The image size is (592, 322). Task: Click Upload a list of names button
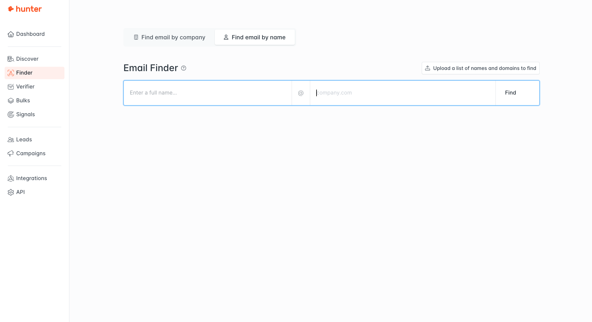tap(480, 68)
